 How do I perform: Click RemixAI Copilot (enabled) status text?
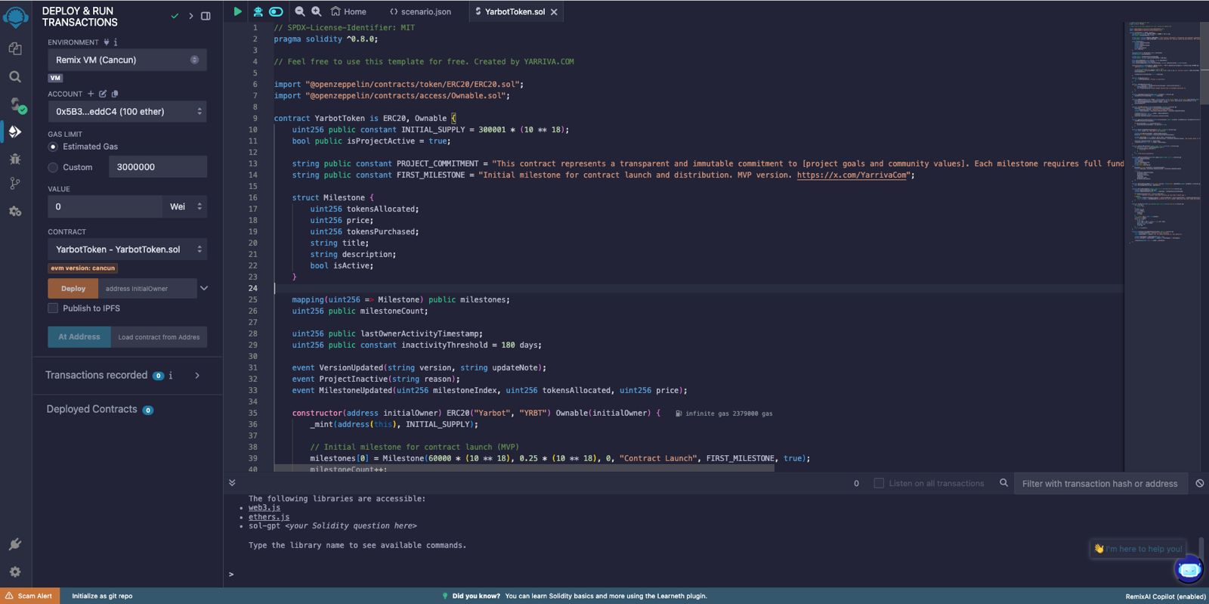[x=1165, y=596]
